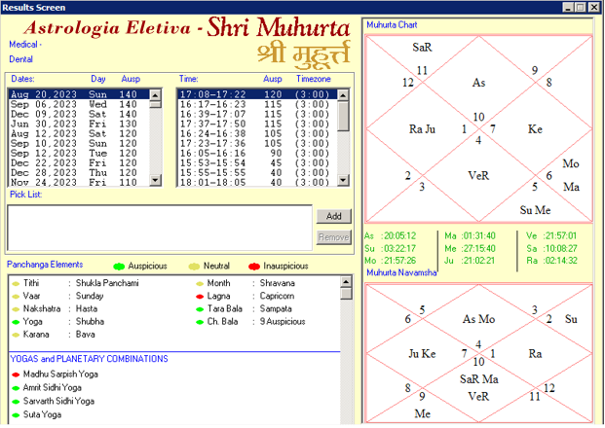Select time slot 17:23-17:36
605x428 pixels.
coord(257,143)
